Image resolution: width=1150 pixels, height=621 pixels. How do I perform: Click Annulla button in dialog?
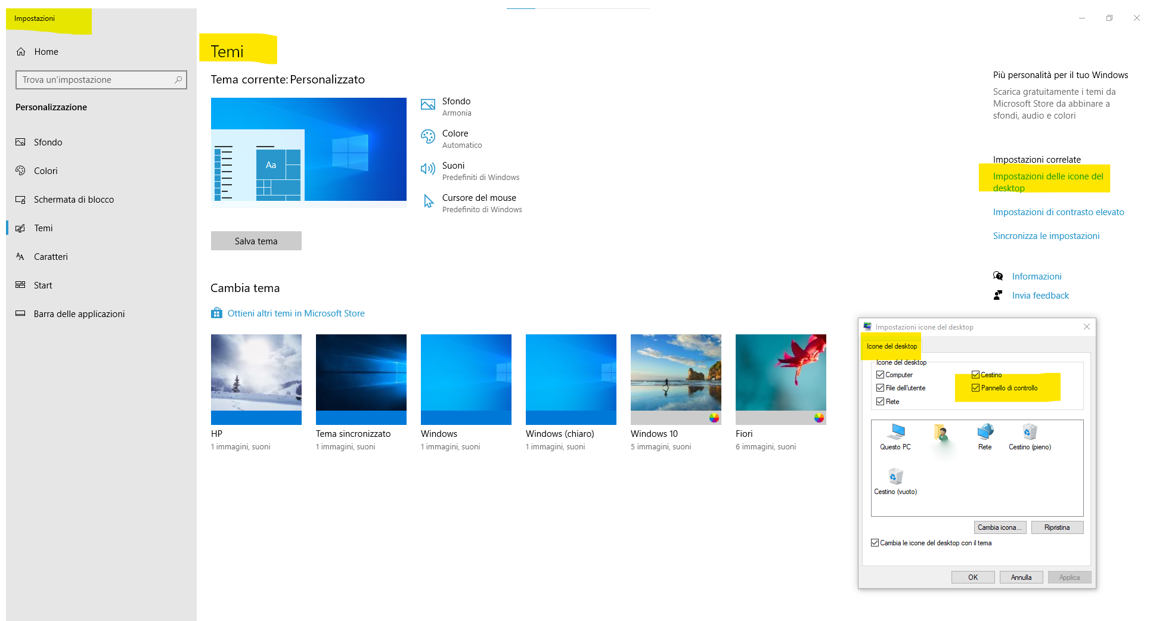click(x=1021, y=577)
